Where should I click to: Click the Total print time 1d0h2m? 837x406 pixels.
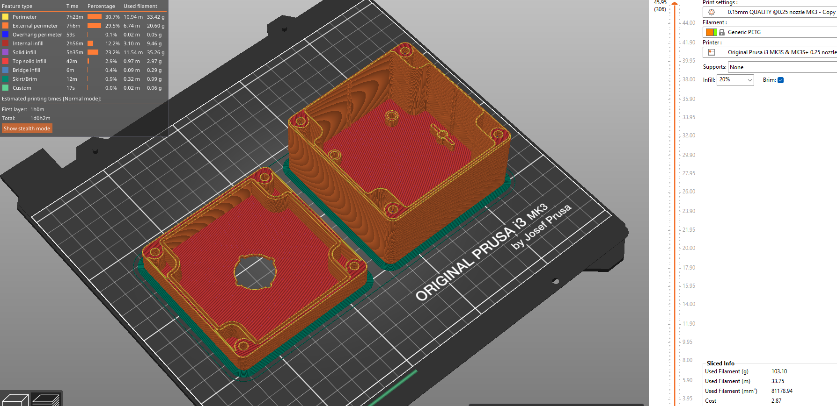point(40,118)
